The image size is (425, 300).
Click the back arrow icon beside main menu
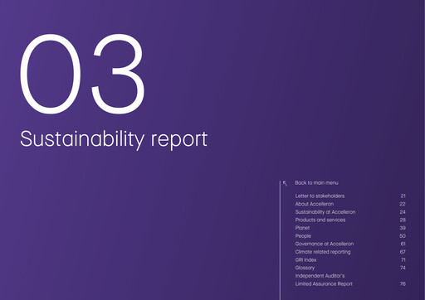click(x=286, y=183)
